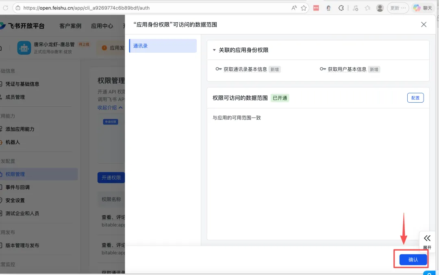This screenshot has height=275, width=439.
Task: Click 新增 tag next to 获取通讯录基本信息
Action: coord(275,69)
